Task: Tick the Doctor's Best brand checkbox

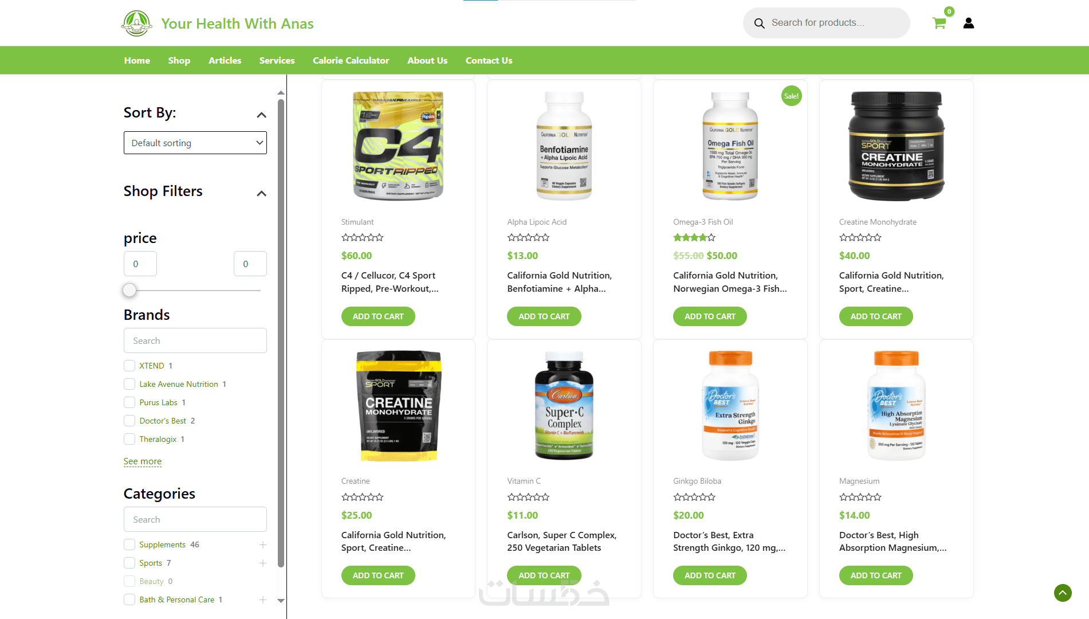Action: point(129,421)
